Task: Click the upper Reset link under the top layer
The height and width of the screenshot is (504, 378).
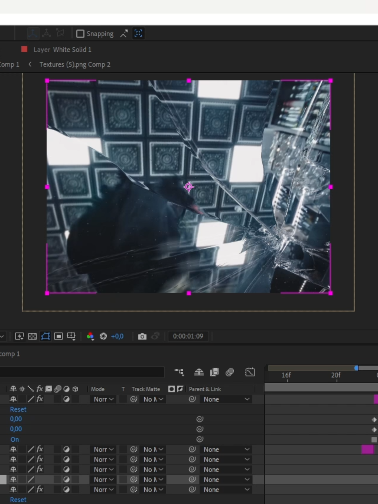Action: (18, 409)
